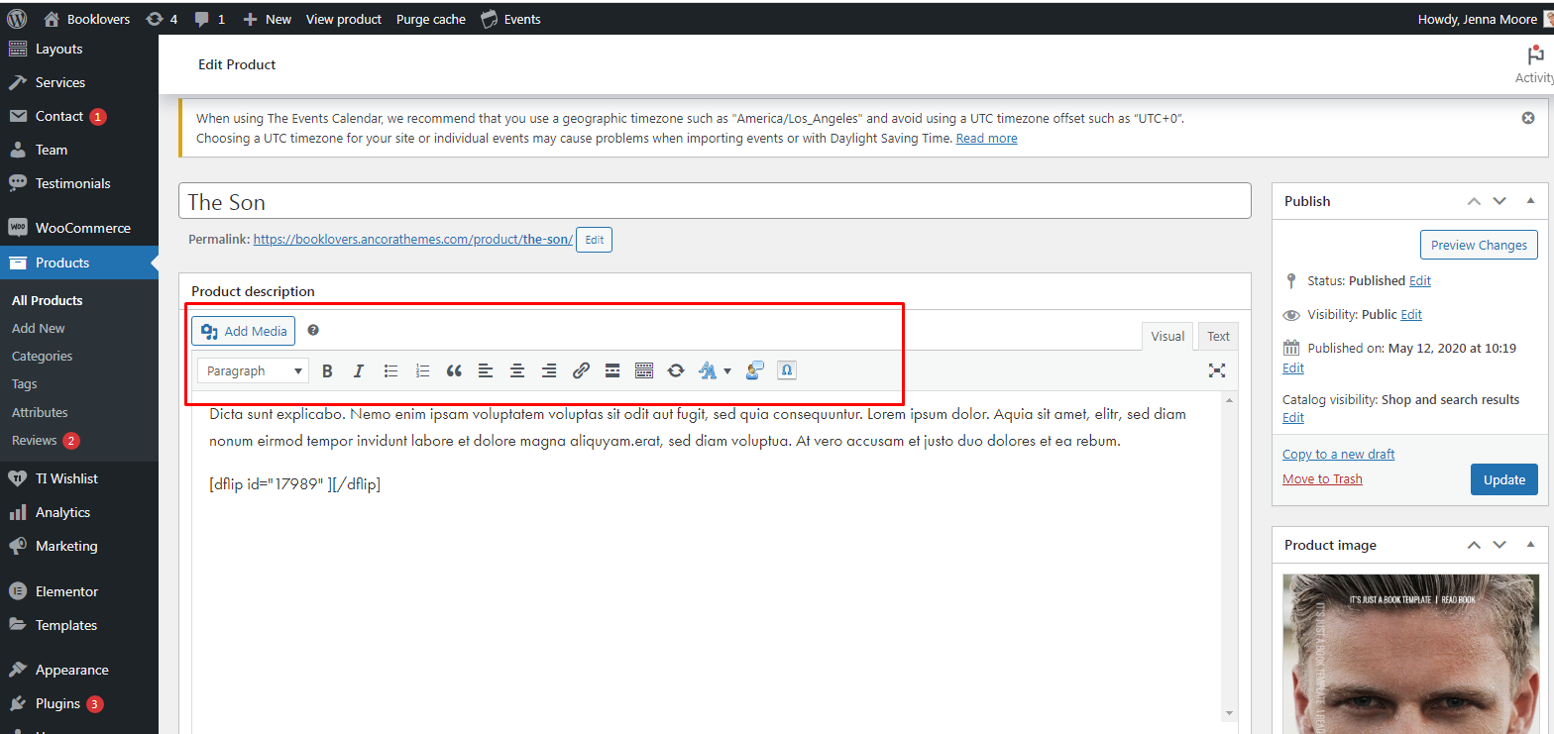
Task: Insert Read More tag
Action: coord(612,370)
